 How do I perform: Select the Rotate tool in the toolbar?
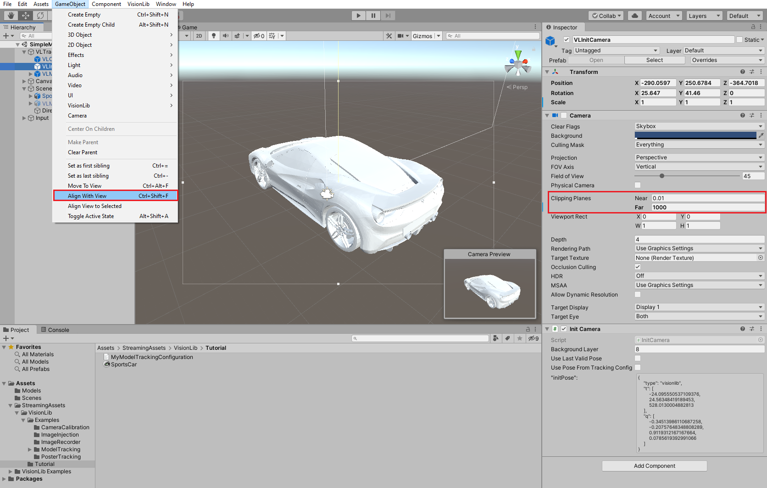[40, 15]
